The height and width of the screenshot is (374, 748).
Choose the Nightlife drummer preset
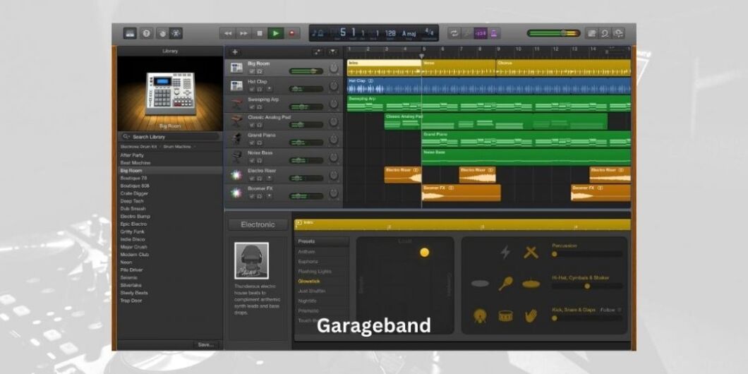308,301
